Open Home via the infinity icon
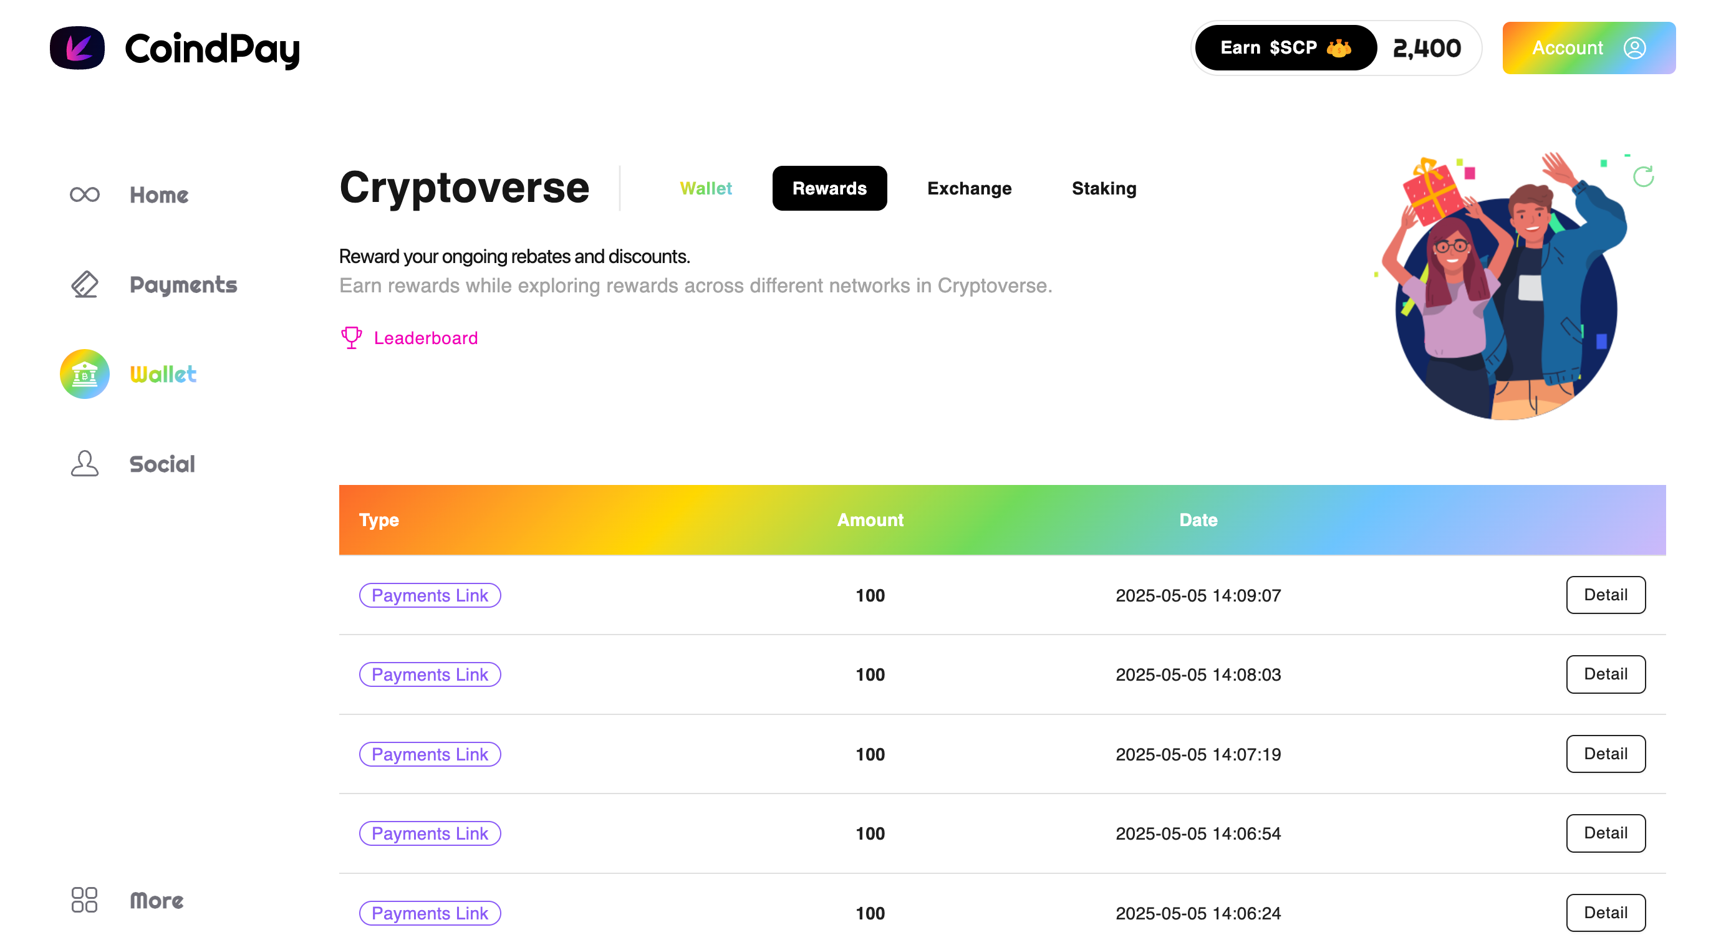 coord(84,195)
